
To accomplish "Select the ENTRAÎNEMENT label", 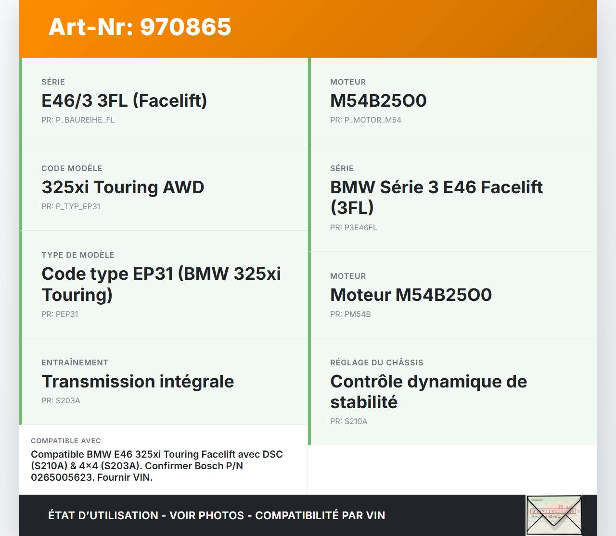I will pyautogui.click(x=75, y=362).
